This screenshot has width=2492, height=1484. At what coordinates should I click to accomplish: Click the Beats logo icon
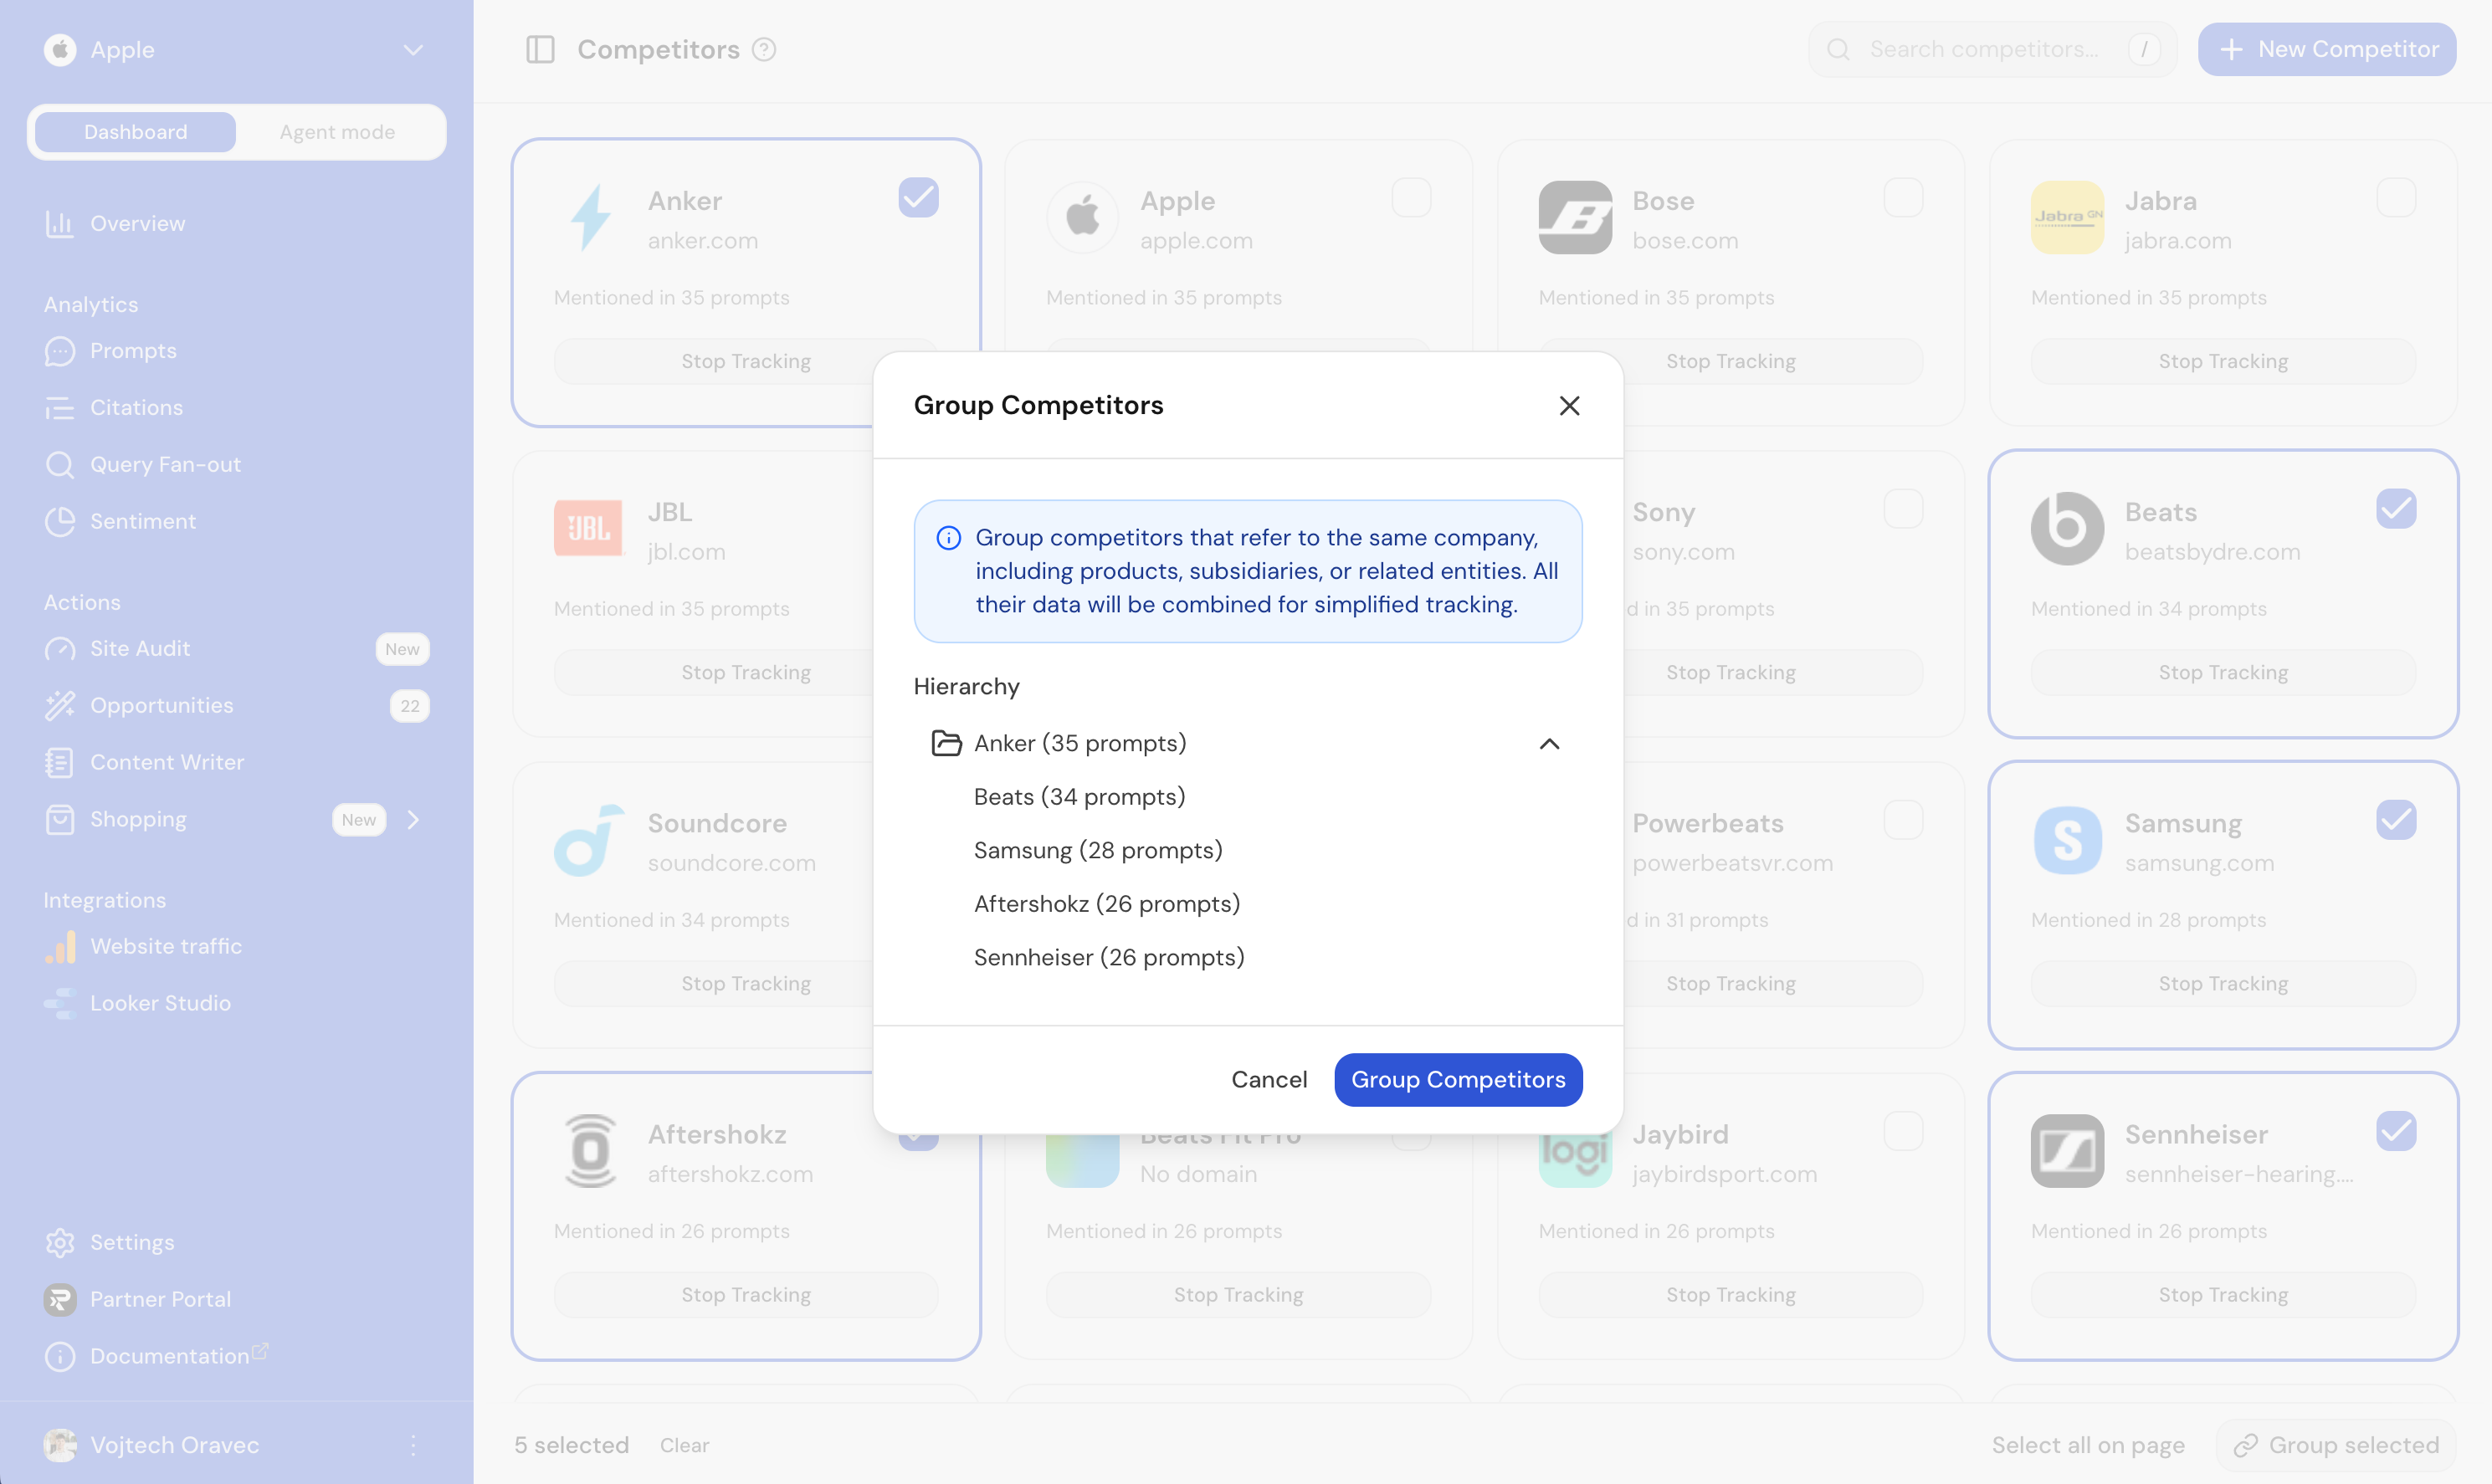pos(2068,528)
